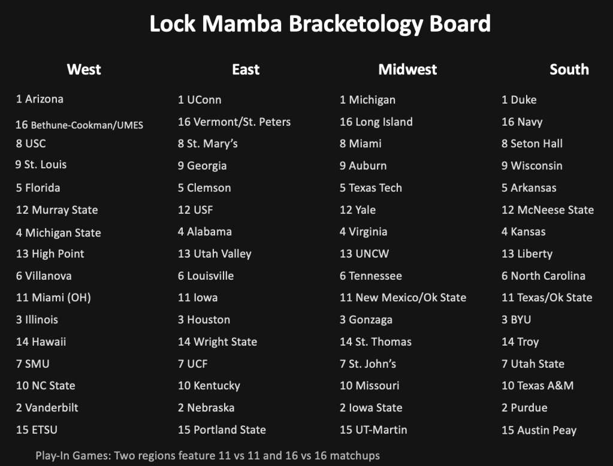Click 15 Portland State entry
This screenshot has height=466, width=613.
click(222, 430)
